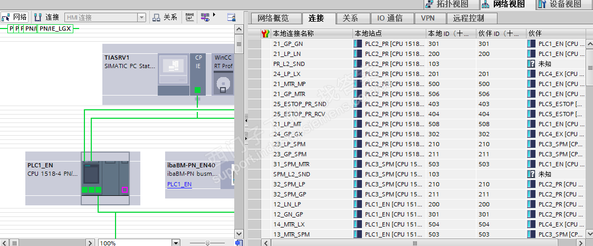593x246 pixels.
Task: Click down arrow of network view vertical scrollbar
Action: coord(238,234)
